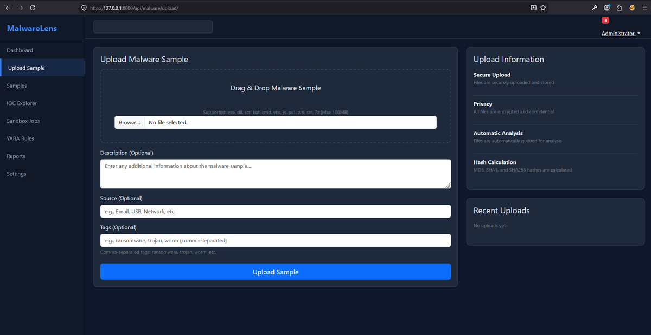
Task: Bookmark this page with the star icon
Action: click(x=543, y=8)
